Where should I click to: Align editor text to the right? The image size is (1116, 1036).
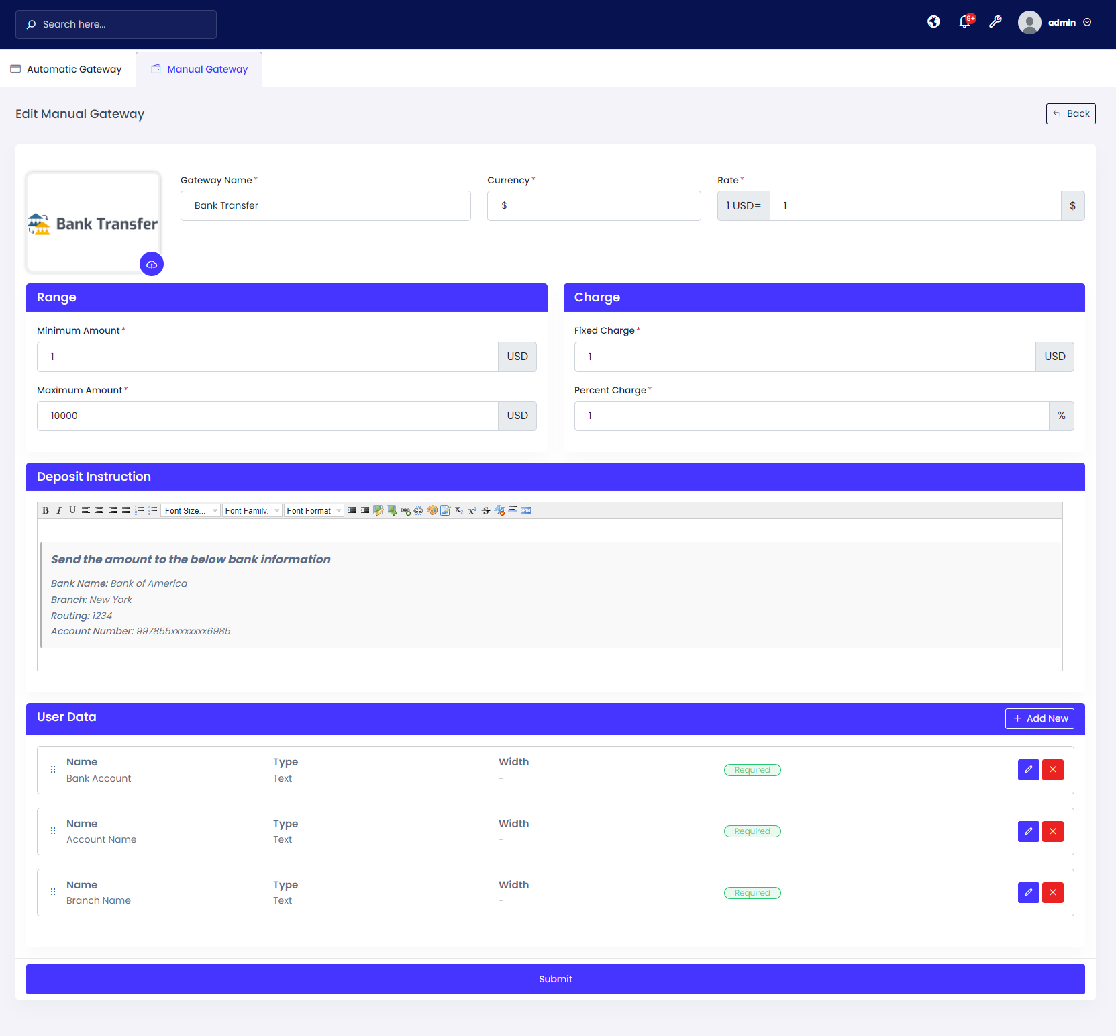113,510
